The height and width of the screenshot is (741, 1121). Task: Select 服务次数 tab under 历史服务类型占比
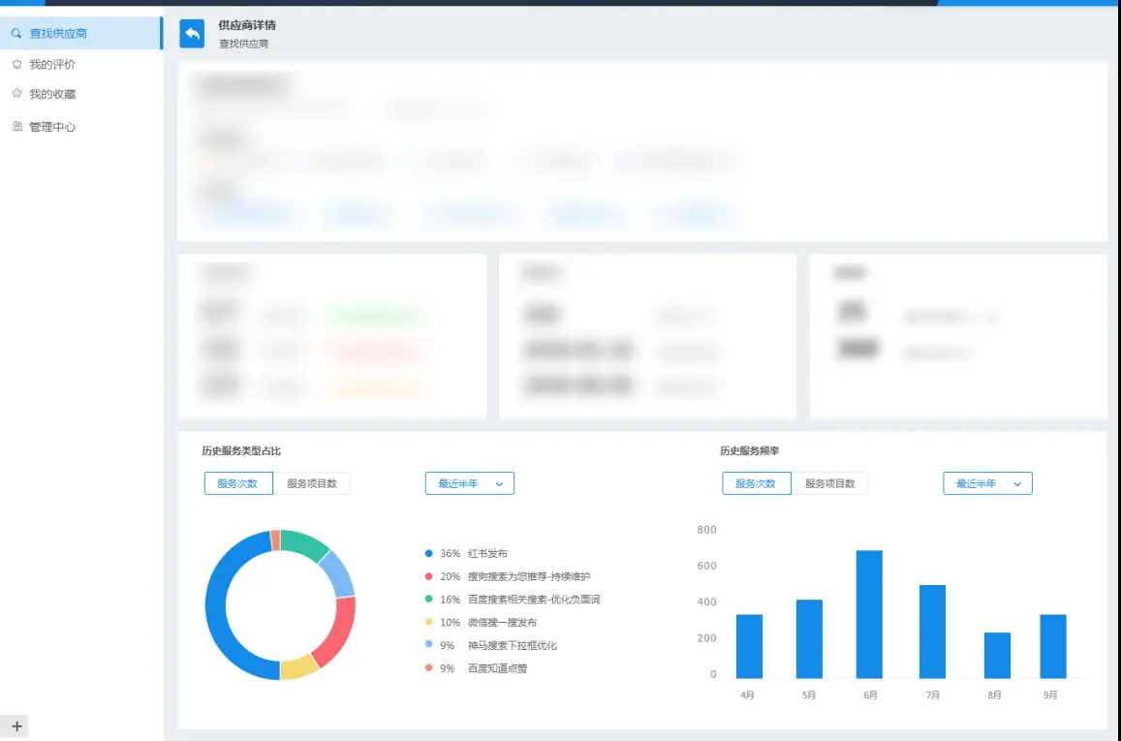(238, 483)
